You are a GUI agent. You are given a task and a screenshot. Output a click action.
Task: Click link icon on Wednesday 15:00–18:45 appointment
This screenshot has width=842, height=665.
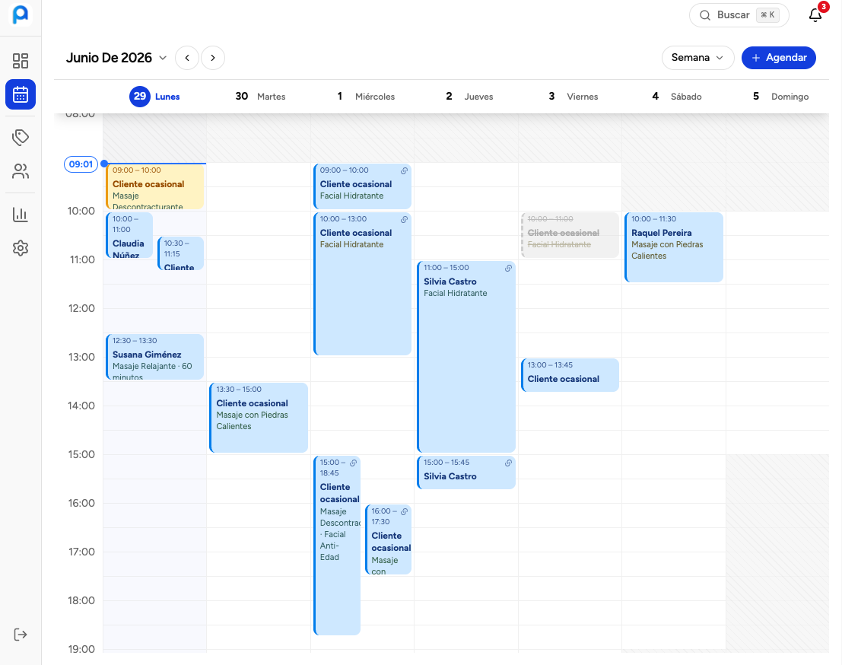point(354,463)
